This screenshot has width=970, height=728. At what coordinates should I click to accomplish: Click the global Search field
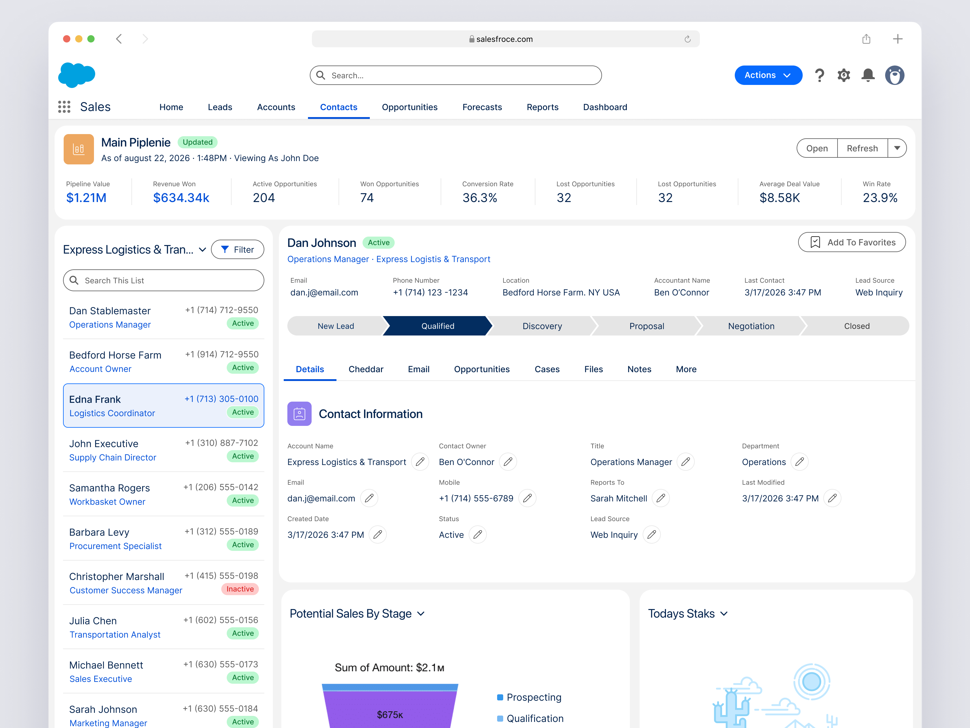point(456,75)
